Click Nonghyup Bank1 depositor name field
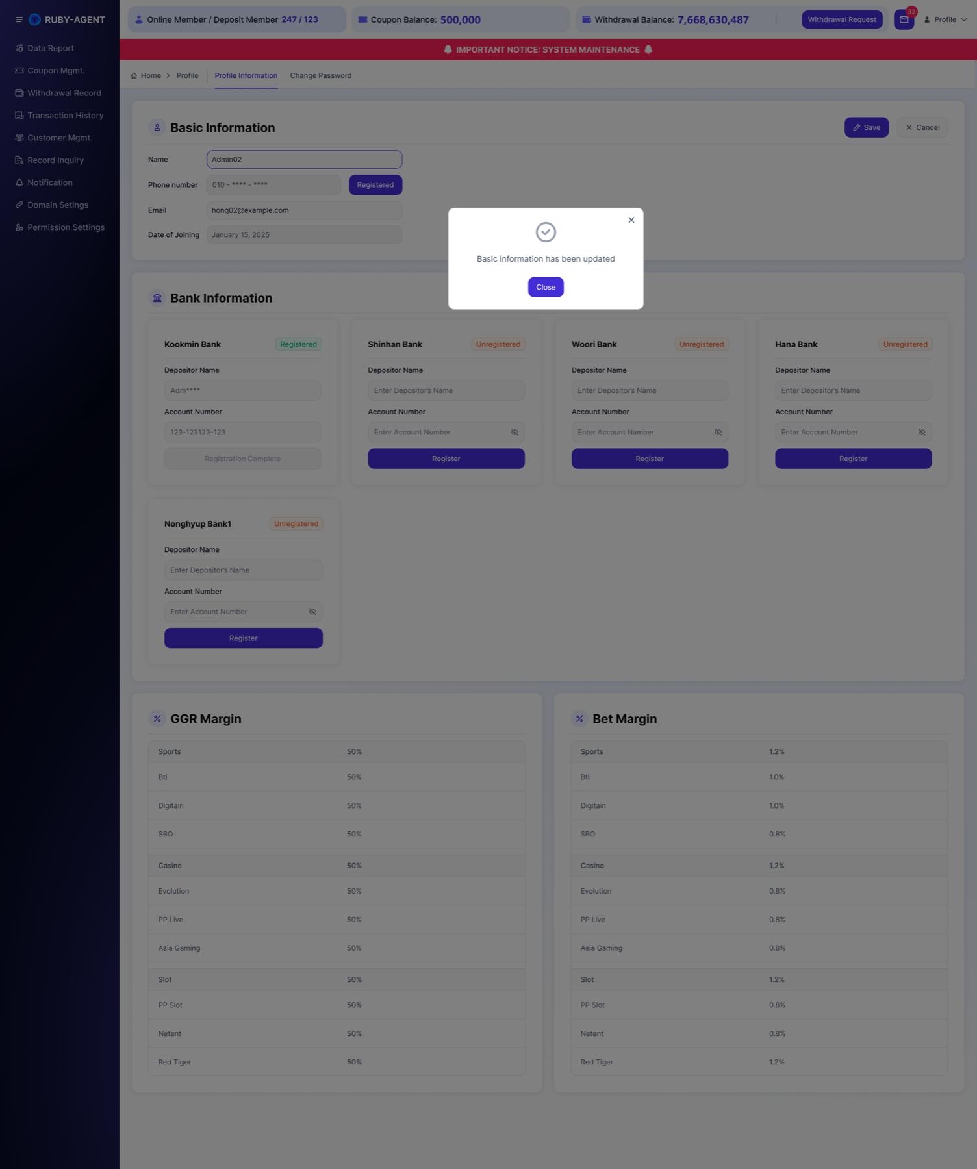The width and height of the screenshot is (977, 1169). (244, 570)
